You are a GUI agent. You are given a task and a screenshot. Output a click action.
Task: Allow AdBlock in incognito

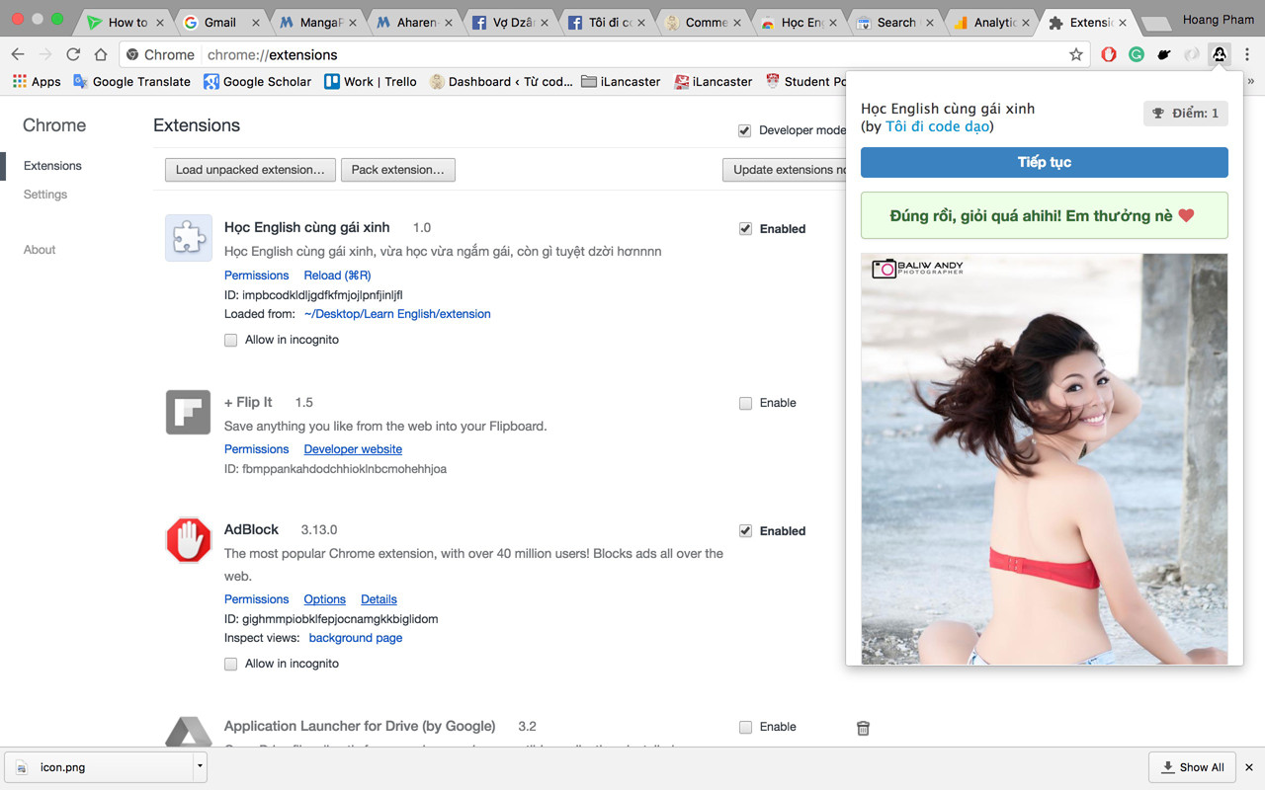[231, 664]
